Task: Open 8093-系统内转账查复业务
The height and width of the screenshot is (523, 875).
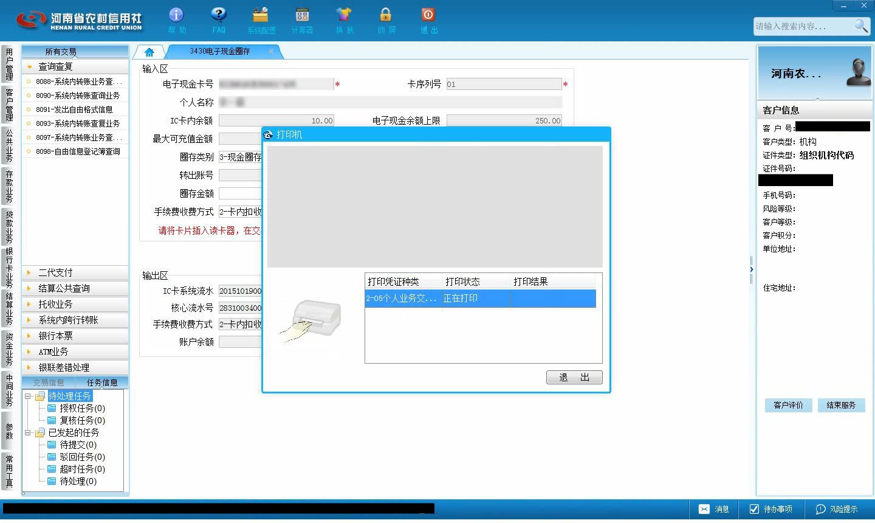Action: tap(75, 123)
